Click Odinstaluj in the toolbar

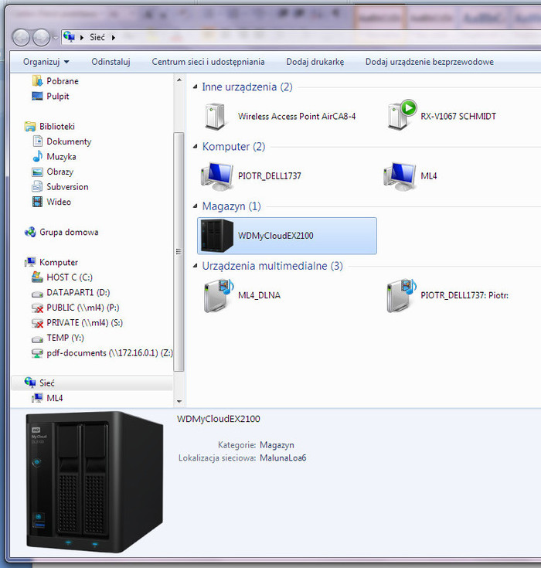click(111, 62)
